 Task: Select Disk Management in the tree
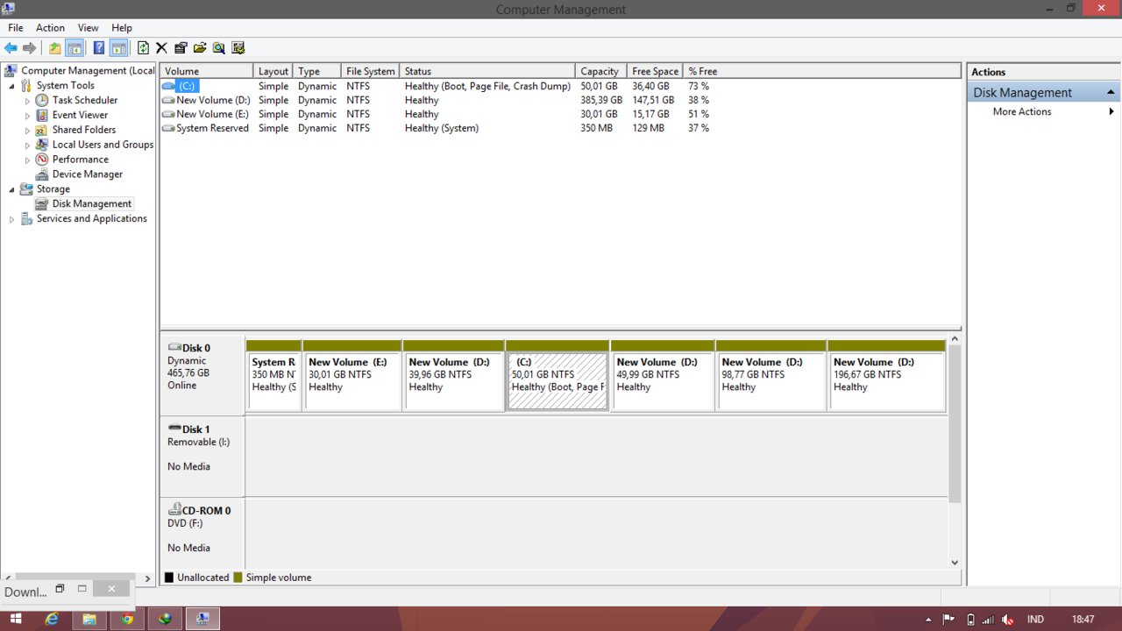pyautogui.click(x=91, y=203)
